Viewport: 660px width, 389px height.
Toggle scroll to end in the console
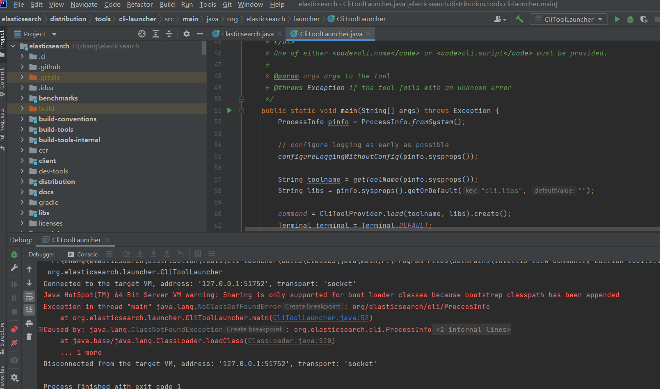tap(29, 310)
